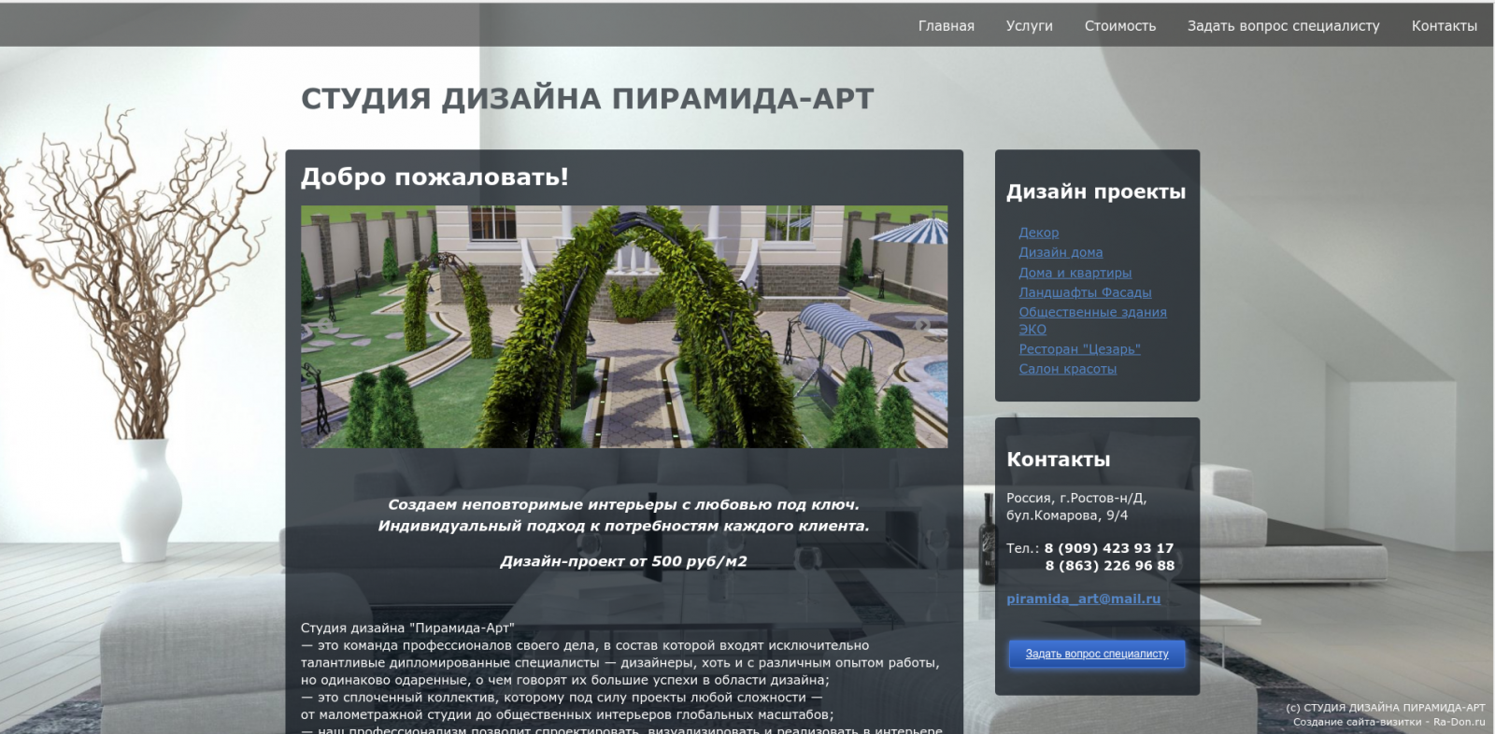Screen dimensions: 1495x734
Task: Open the Дизайн дома project link
Action: click(x=1061, y=252)
